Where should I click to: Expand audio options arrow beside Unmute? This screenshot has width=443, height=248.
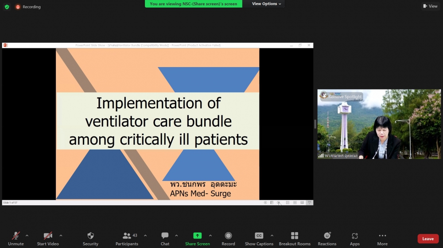[x=27, y=236]
